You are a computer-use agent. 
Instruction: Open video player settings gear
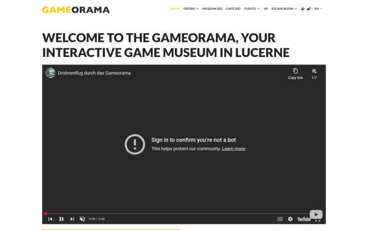[x=290, y=219]
